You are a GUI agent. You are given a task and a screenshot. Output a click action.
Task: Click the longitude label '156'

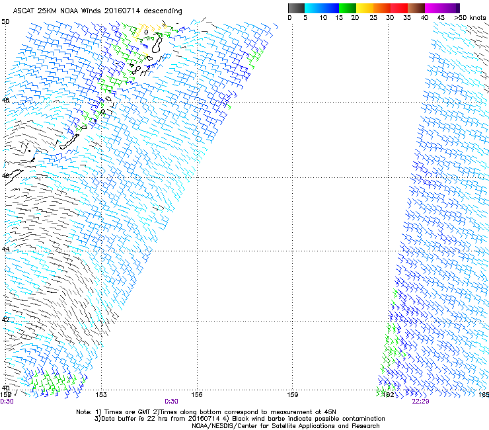coord(197,395)
